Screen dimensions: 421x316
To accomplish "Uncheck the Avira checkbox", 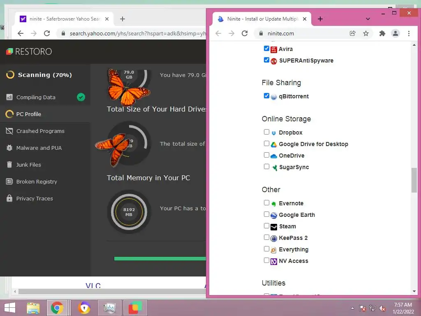I will 266,49.
